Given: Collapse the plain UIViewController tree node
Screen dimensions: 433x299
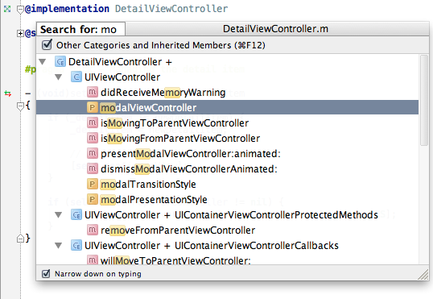Looking at the screenshot, I should point(58,77).
